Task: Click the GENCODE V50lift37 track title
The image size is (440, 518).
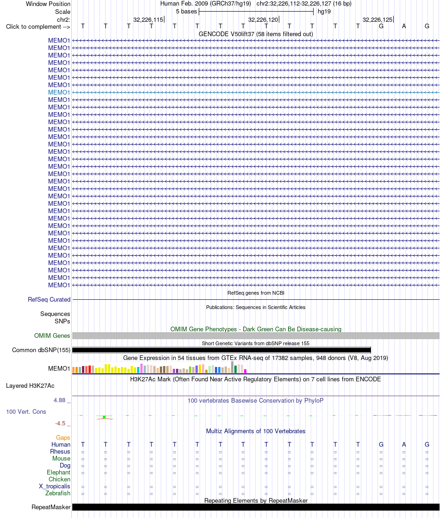Action: click(x=256, y=34)
